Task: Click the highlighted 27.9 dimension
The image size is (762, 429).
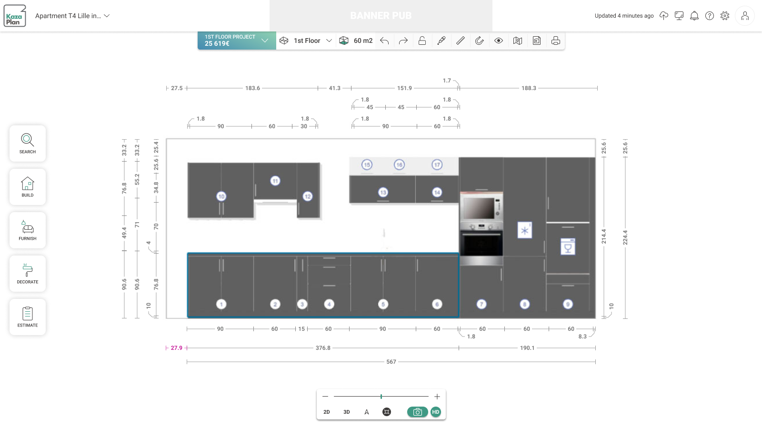Action: point(177,348)
